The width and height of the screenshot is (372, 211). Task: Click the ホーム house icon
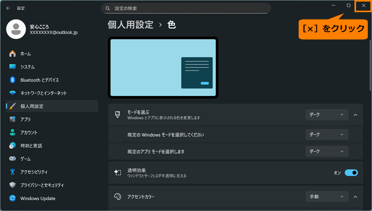point(13,54)
